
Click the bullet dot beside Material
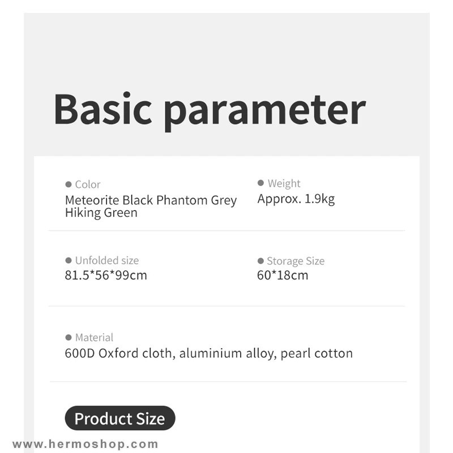coord(69,337)
